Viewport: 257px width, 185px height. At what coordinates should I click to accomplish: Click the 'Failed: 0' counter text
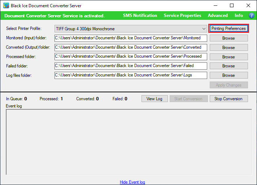pyautogui.click(x=120, y=99)
